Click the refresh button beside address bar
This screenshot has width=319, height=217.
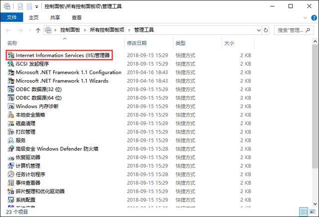(266, 30)
